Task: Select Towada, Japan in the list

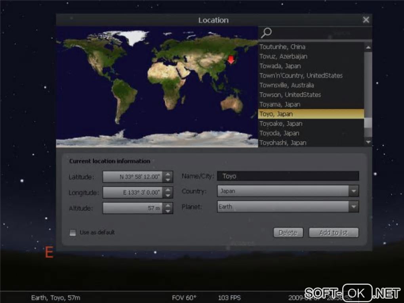Action: coord(311,66)
